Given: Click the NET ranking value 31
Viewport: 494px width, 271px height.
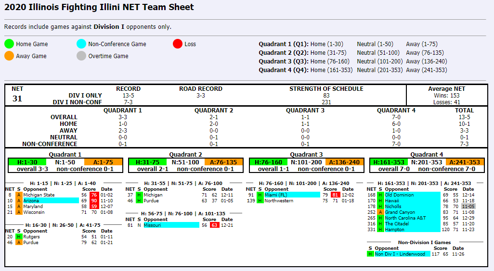Looking at the screenshot, I should pyautogui.click(x=17, y=99).
